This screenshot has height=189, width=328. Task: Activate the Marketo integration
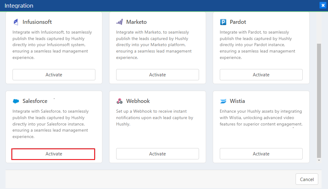157,75
